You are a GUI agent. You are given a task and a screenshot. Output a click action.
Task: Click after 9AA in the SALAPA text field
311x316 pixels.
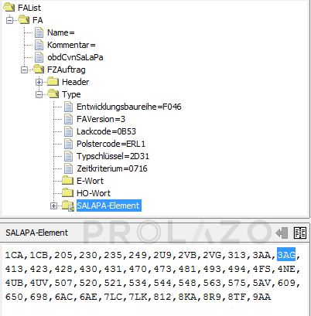272,297
